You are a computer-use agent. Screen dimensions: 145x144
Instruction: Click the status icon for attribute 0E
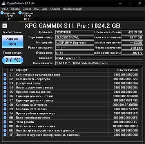(5, 130)
